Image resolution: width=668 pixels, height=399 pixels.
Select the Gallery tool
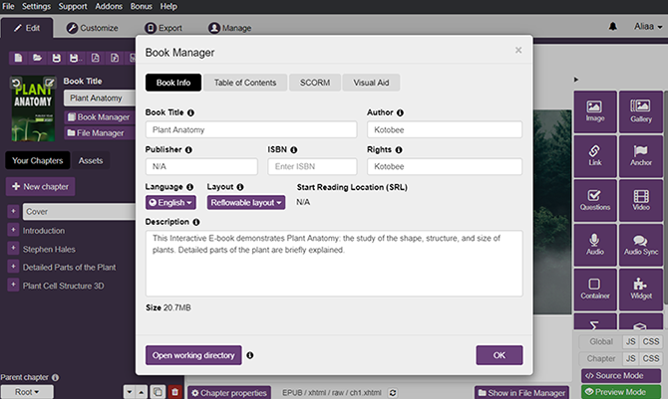click(x=639, y=111)
